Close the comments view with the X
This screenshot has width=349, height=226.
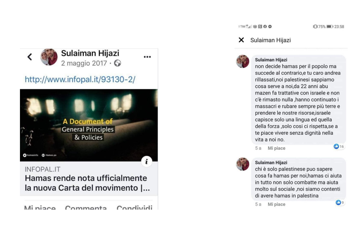pyautogui.click(x=241, y=40)
